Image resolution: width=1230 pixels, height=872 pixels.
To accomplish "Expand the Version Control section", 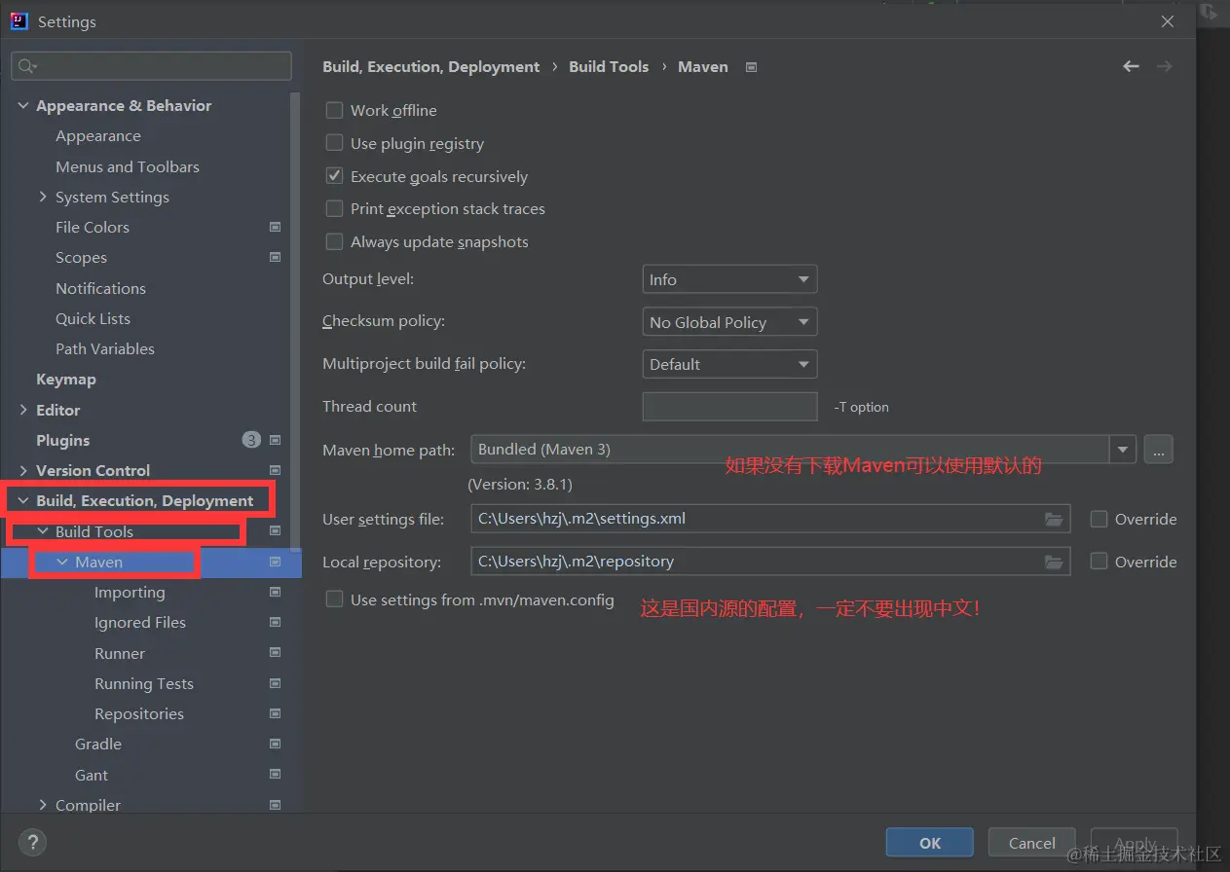I will pyautogui.click(x=23, y=470).
